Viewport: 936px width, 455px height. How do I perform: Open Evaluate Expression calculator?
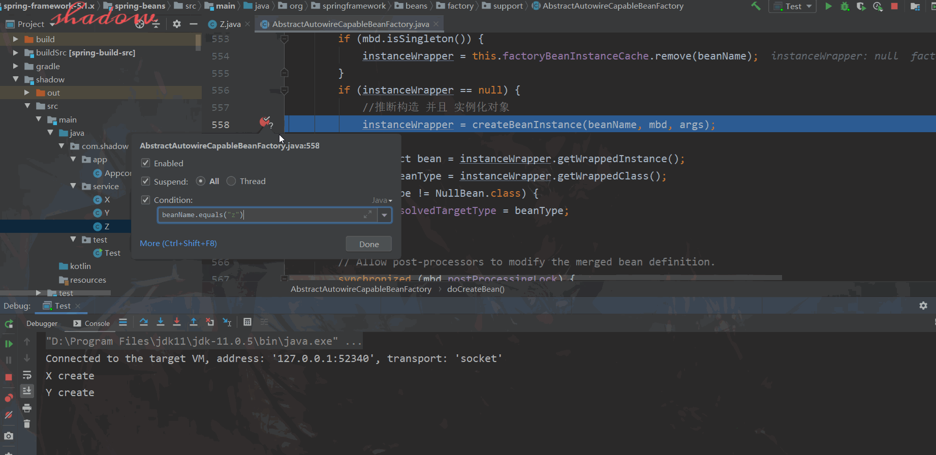pos(247,322)
